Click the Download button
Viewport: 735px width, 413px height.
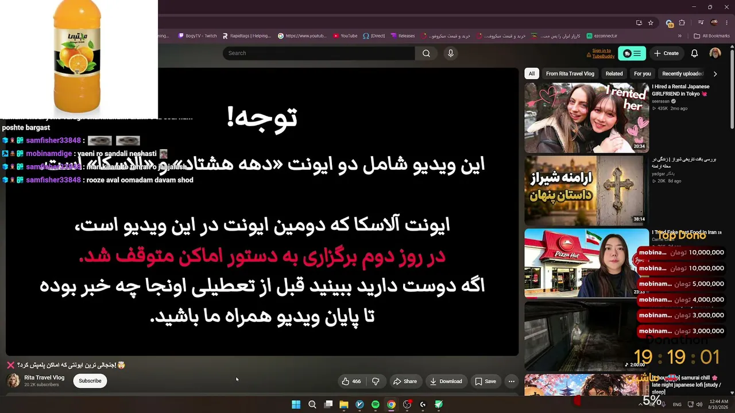pyautogui.click(x=446, y=381)
